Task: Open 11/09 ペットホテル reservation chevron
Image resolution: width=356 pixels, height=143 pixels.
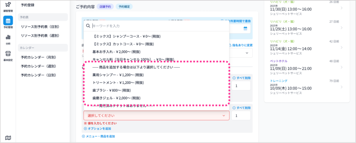Action: click(x=341, y=69)
